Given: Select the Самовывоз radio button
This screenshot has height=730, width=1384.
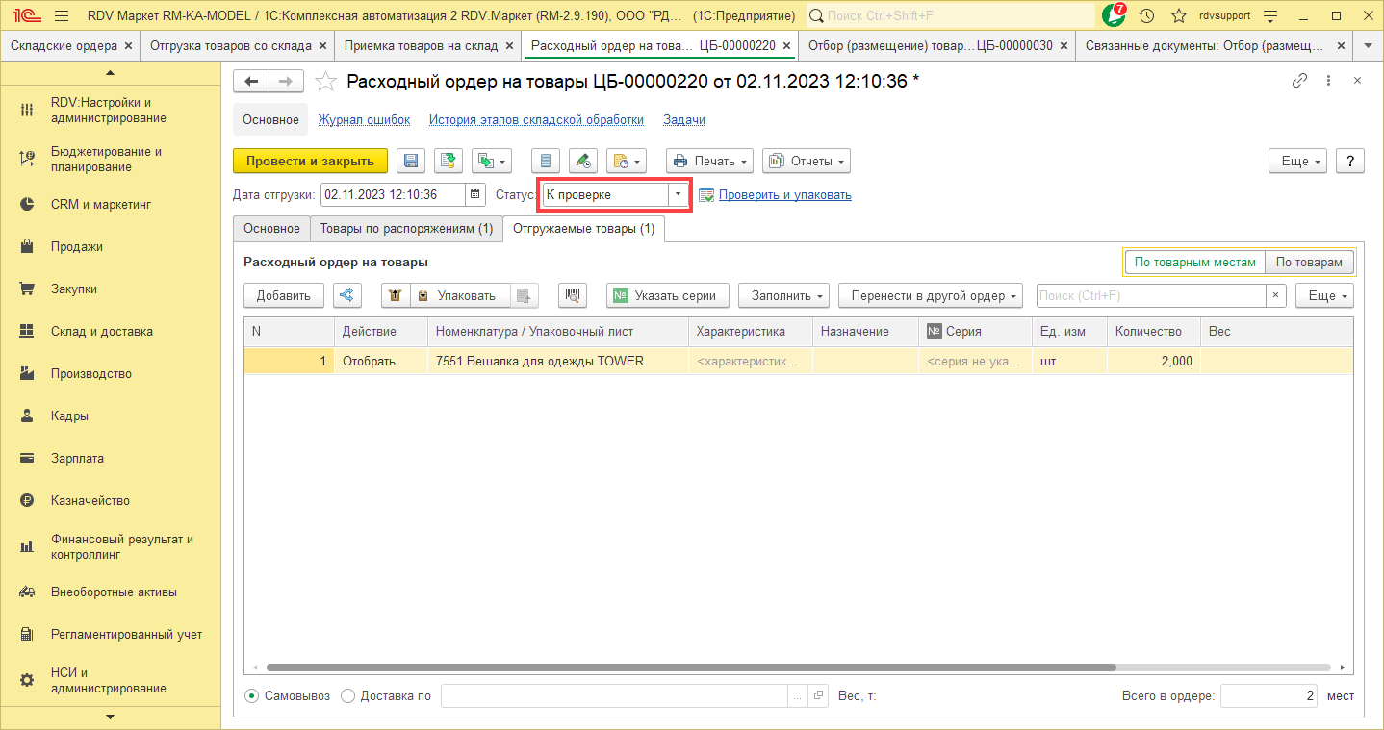Looking at the screenshot, I should pyautogui.click(x=251, y=696).
